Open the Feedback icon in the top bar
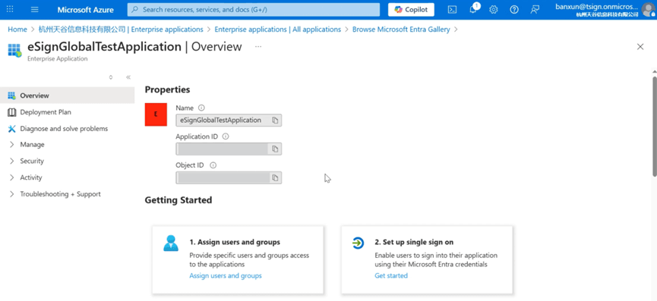657x301 pixels. pyautogui.click(x=535, y=10)
